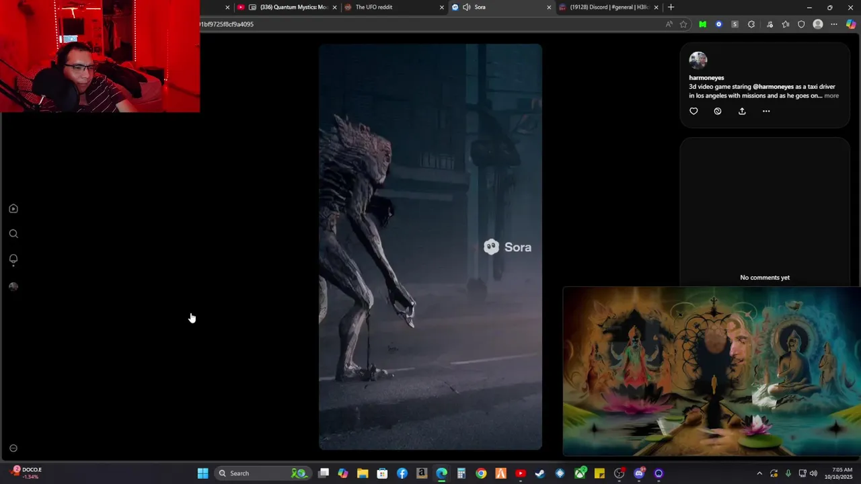
Task: Share the Sora video with share icon
Action: tap(742, 111)
